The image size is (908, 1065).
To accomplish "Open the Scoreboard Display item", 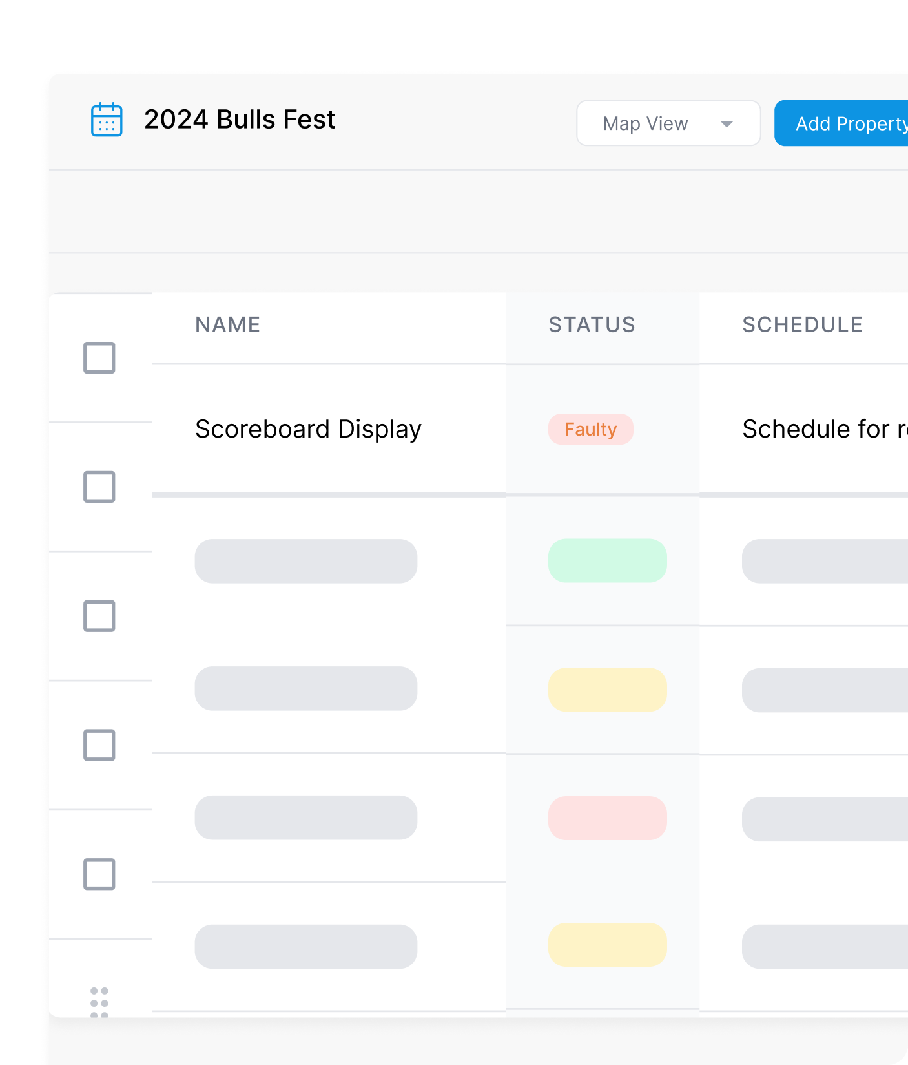I will tap(308, 429).
